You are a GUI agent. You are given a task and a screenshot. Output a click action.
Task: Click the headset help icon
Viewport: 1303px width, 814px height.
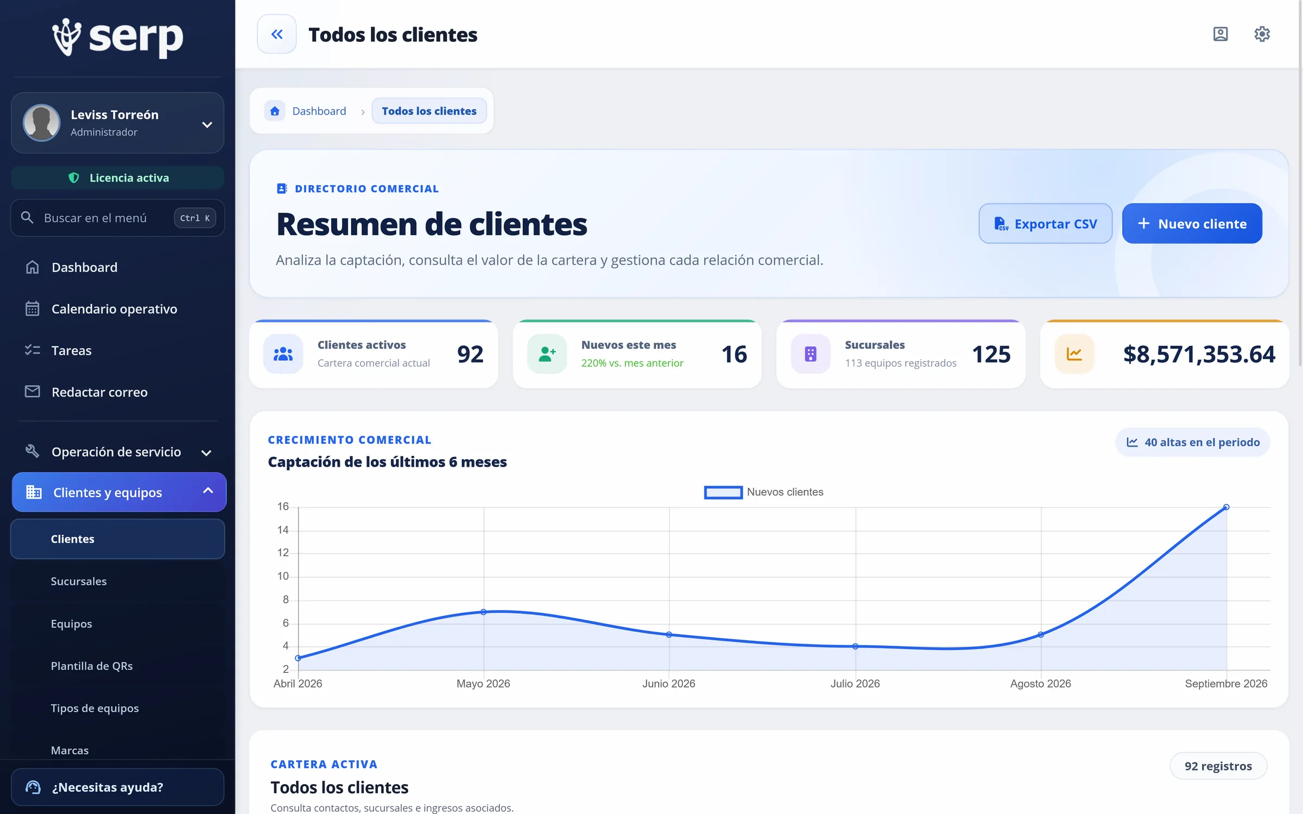33,787
